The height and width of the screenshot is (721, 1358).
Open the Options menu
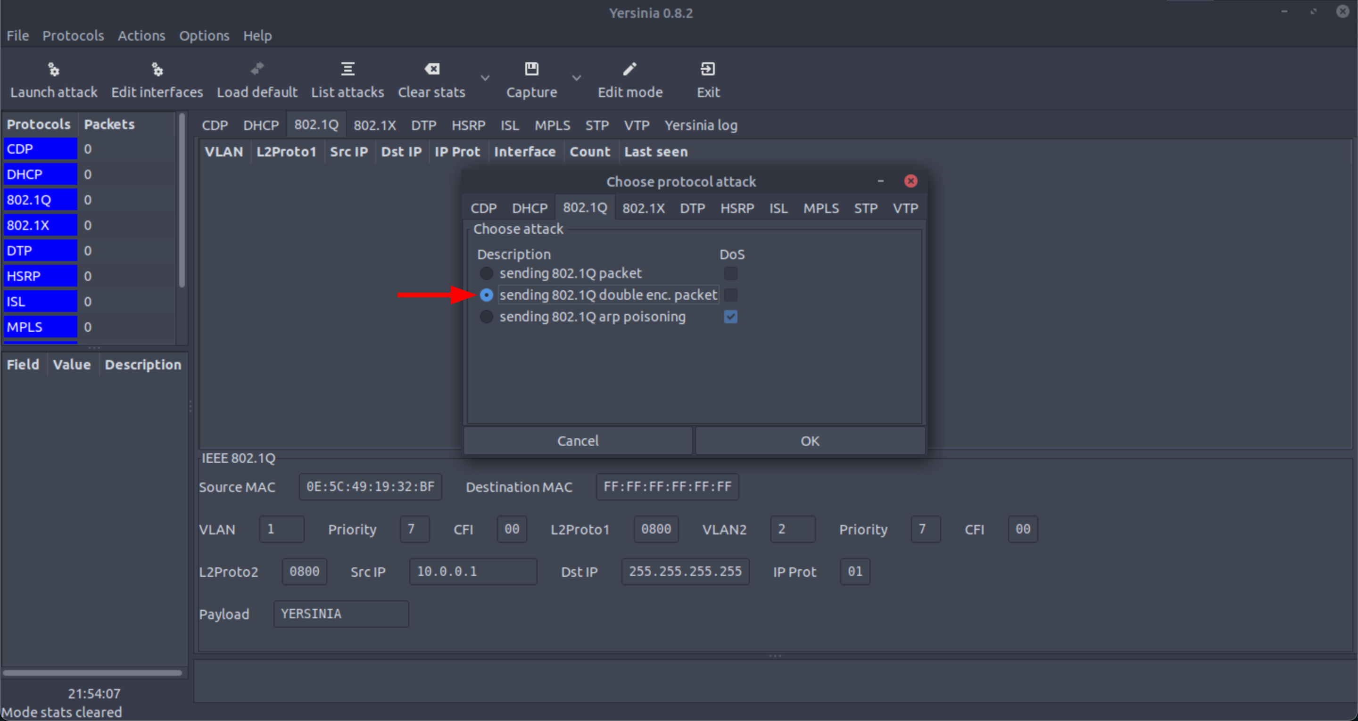tap(204, 35)
